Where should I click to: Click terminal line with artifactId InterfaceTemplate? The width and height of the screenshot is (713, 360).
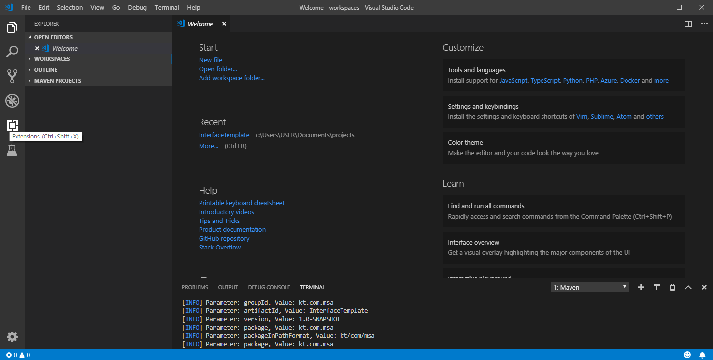point(275,310)
